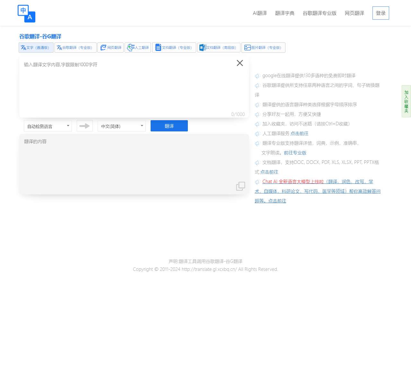Viewport: 411px width, 375px height.
Task: Open the 自动检测语言 source language dropdown
Action: [x=48, y=126]
